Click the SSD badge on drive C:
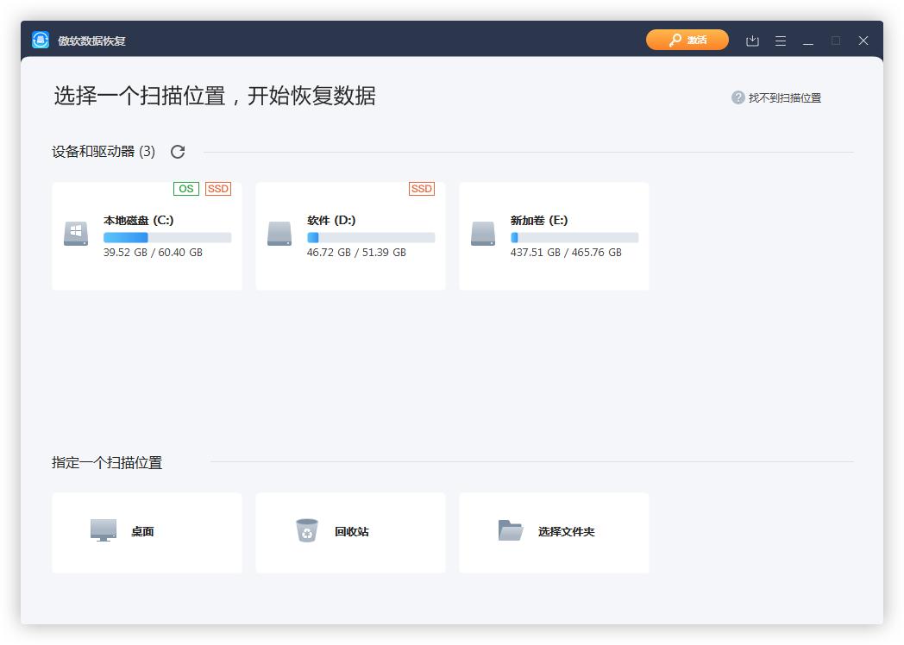The width and height of the screenshot is (904, 645). click(217, 188)
